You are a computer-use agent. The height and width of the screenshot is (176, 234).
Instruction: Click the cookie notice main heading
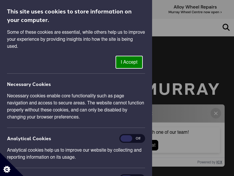coord(69,16)
